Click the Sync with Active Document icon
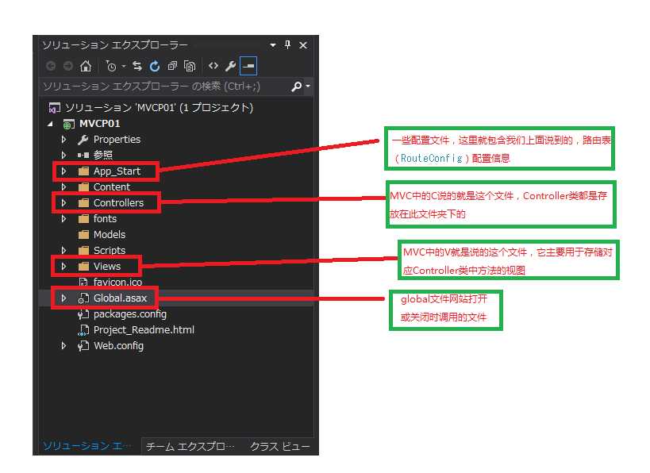Screen dimensions: 650x473 tap(137, 66)
